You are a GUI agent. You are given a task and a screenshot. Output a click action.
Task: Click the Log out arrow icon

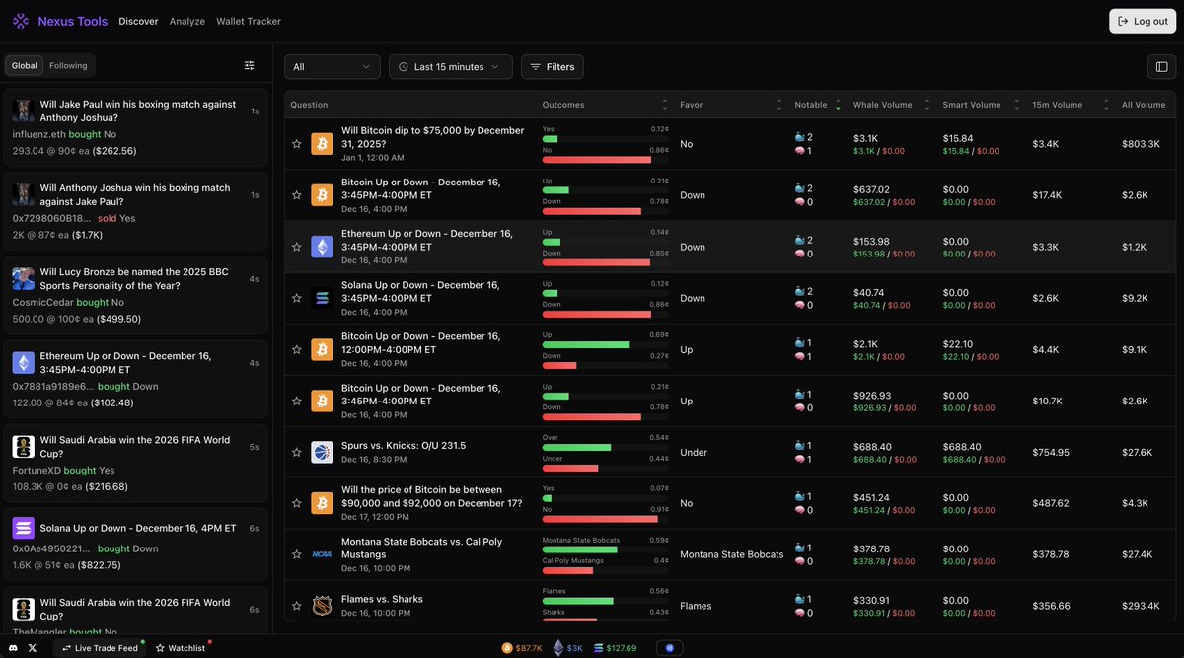click(x=1123, y=21)
